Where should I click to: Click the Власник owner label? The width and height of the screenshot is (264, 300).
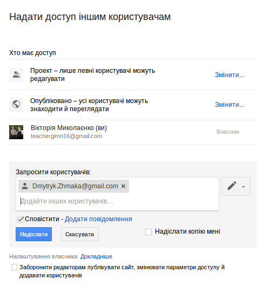point(228,132)
